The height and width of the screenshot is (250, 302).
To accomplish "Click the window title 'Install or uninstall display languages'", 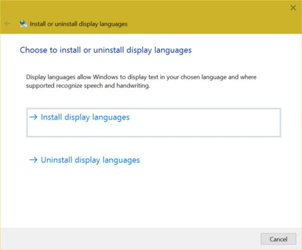I will [x=79, y=24].
